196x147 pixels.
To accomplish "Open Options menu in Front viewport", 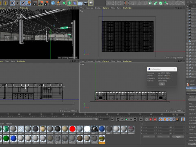I will tap(106, 61).
